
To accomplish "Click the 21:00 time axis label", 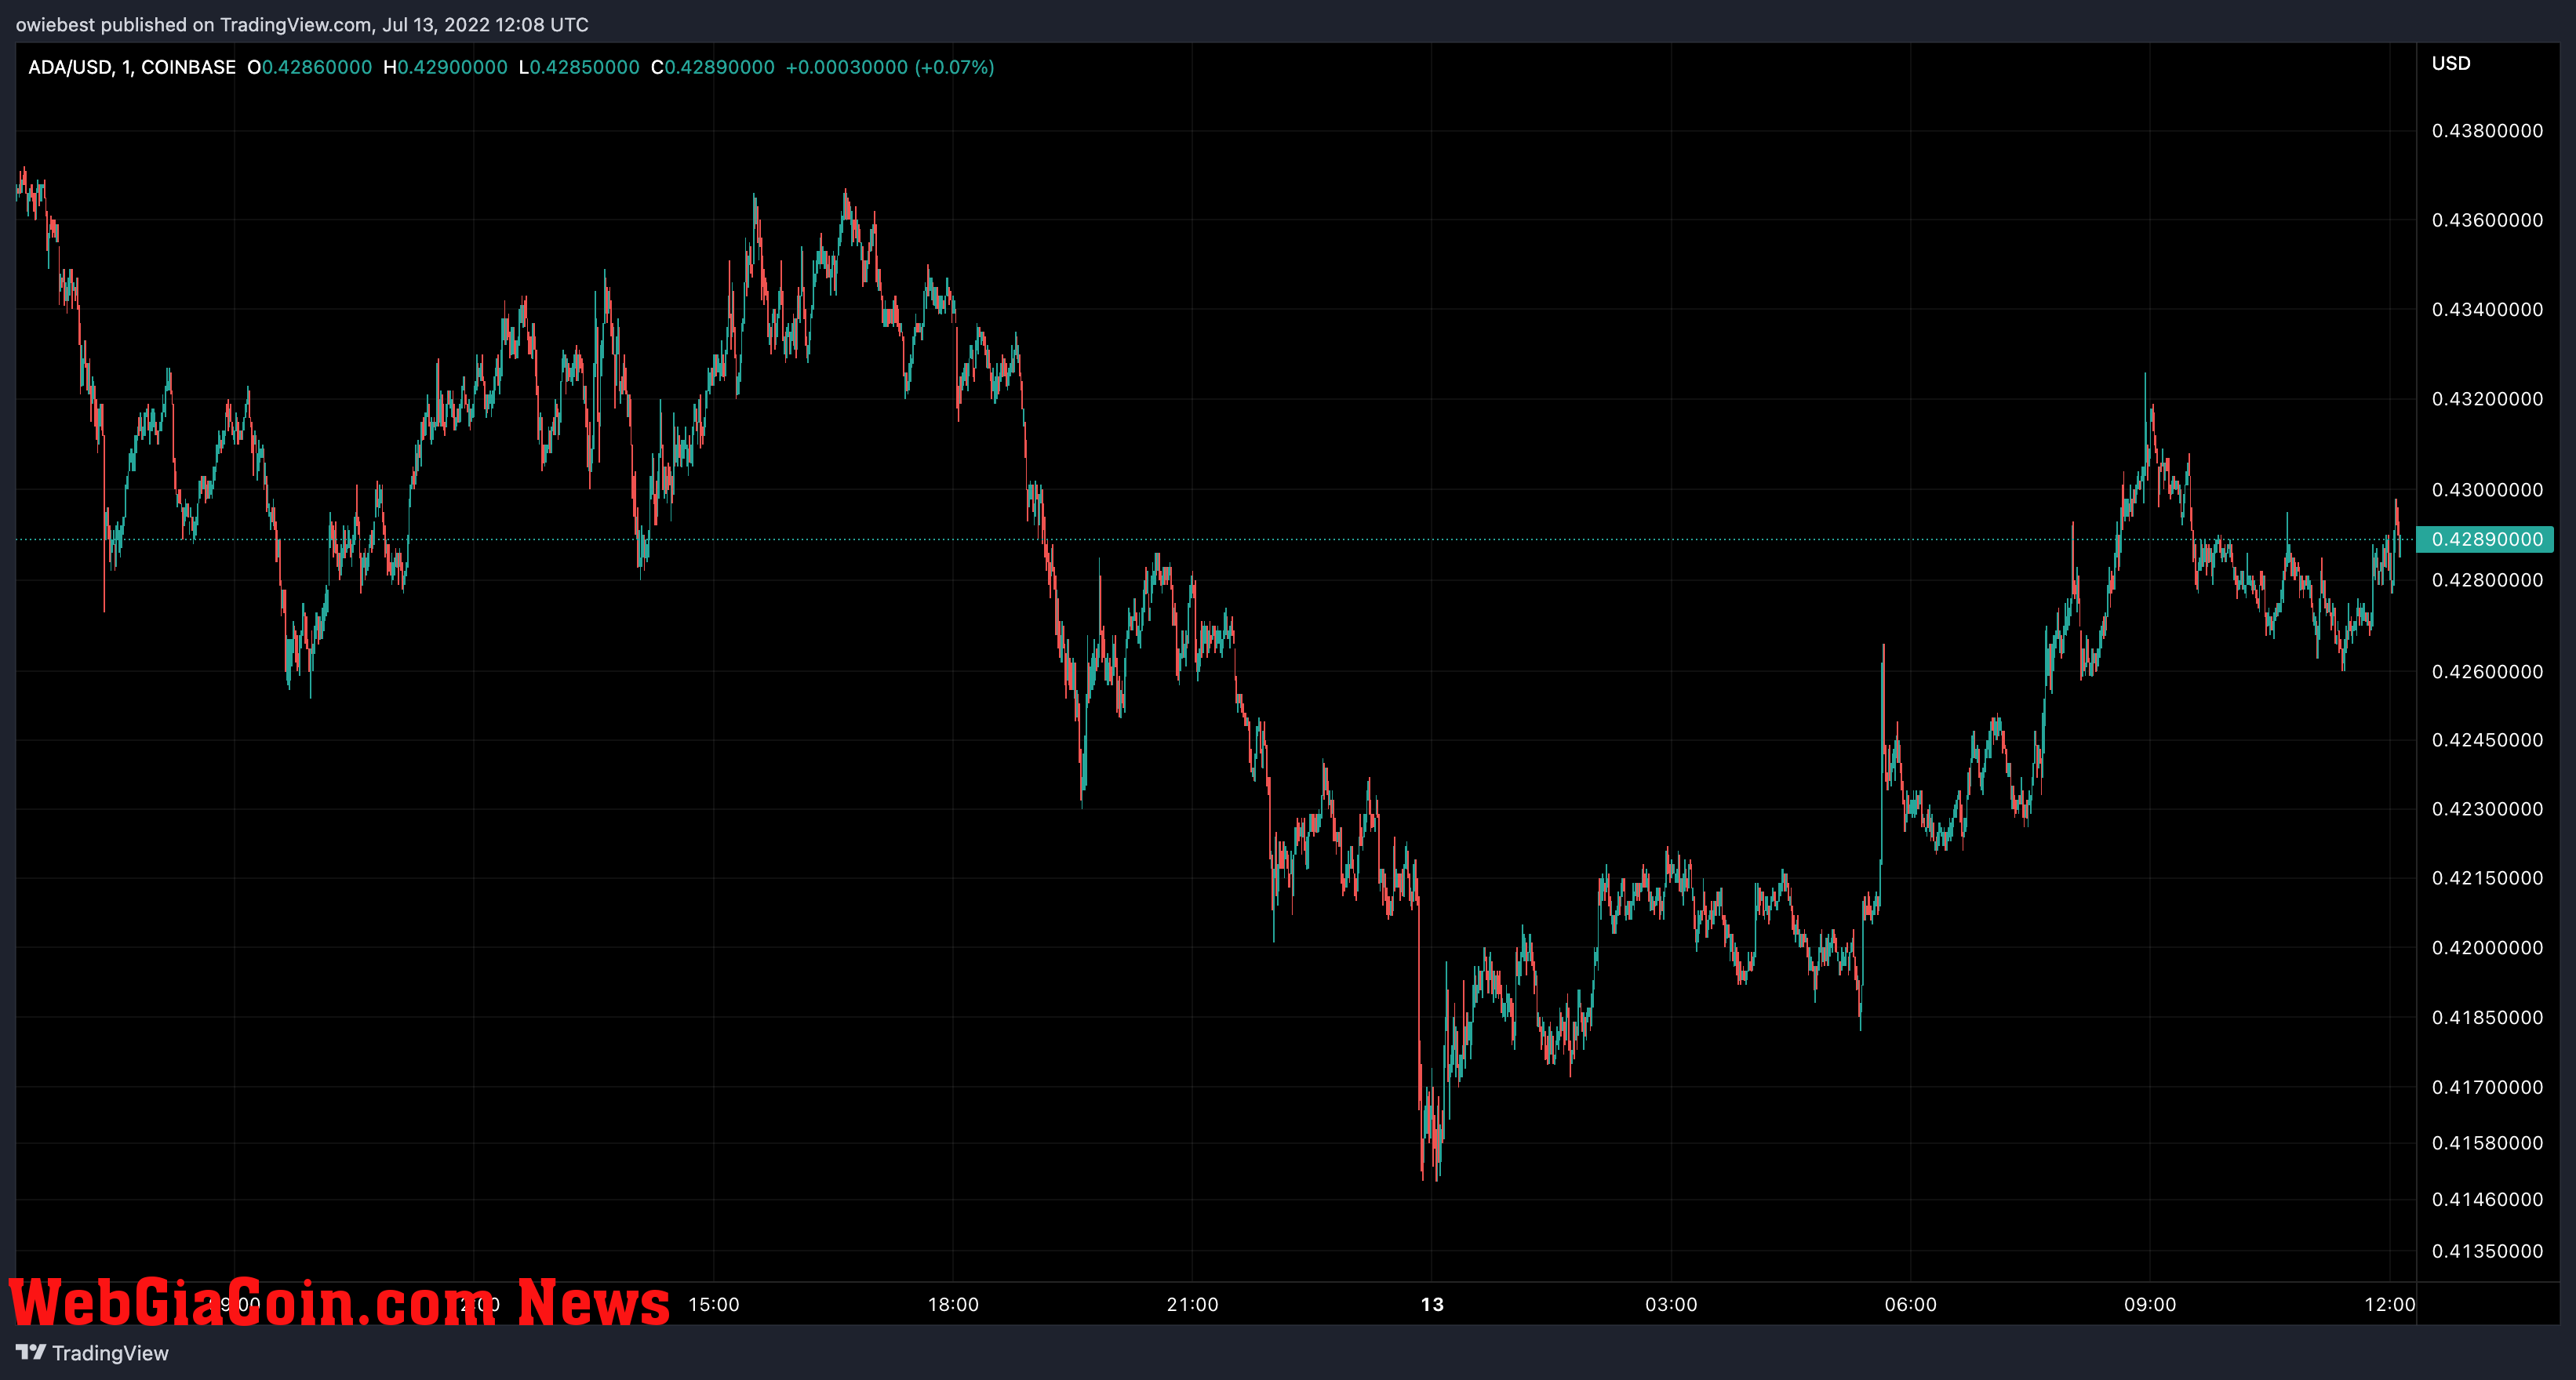I will coord(1192,1304).
